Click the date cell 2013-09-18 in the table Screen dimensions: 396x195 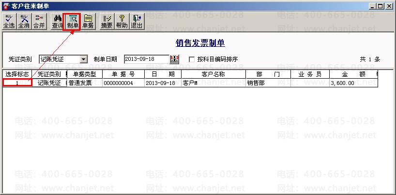point(163,83)
